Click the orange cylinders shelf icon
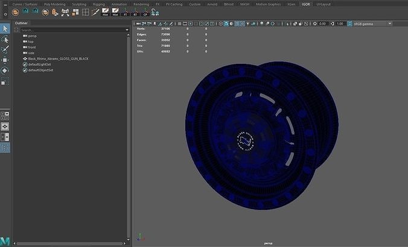Screen dimensions: 408x247 (x=55, y=12)
